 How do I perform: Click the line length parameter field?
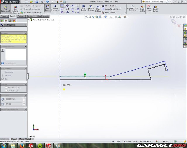[x=14, y=99]
